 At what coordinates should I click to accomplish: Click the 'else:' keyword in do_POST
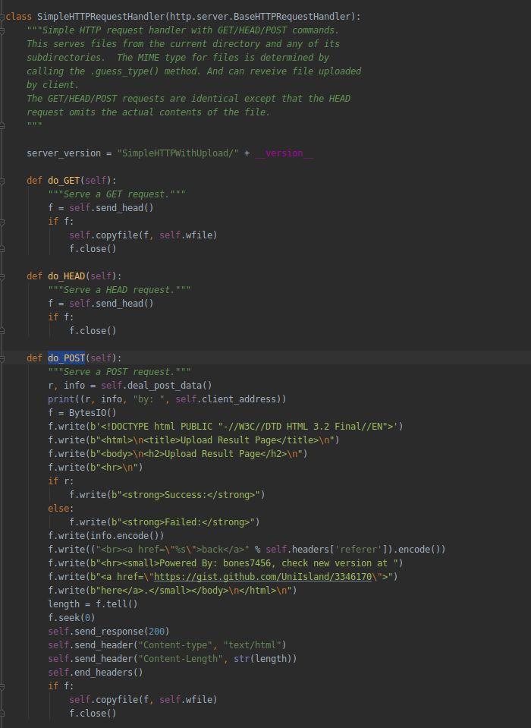point(61,509)
